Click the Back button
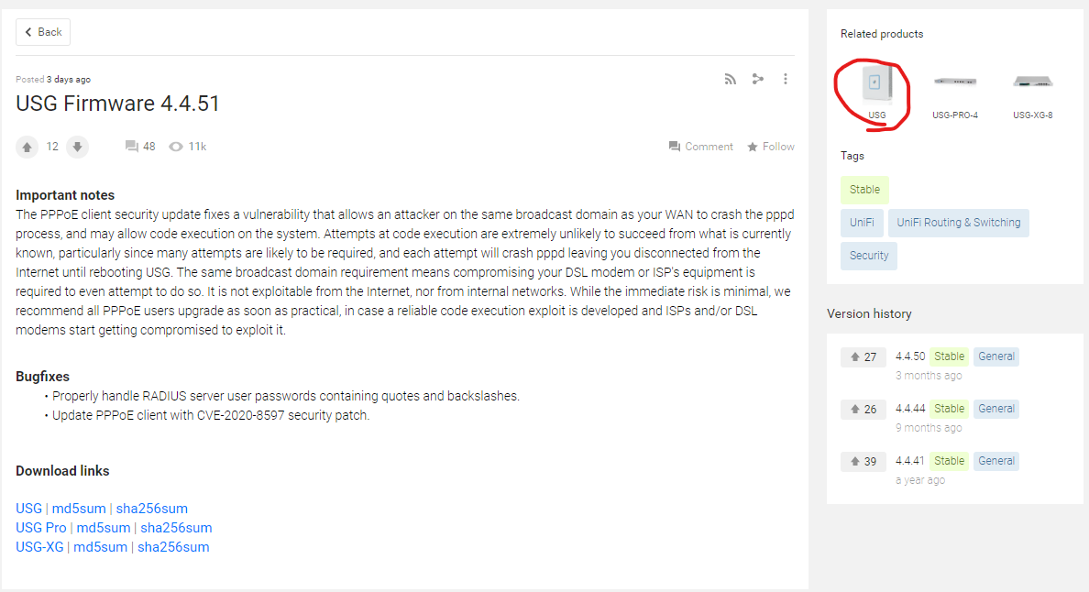Screen dimensions: 1089x592 tap(43, 32)
